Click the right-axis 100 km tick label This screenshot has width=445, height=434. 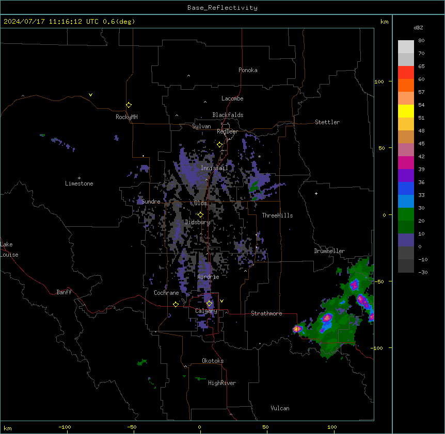point(379,81)
